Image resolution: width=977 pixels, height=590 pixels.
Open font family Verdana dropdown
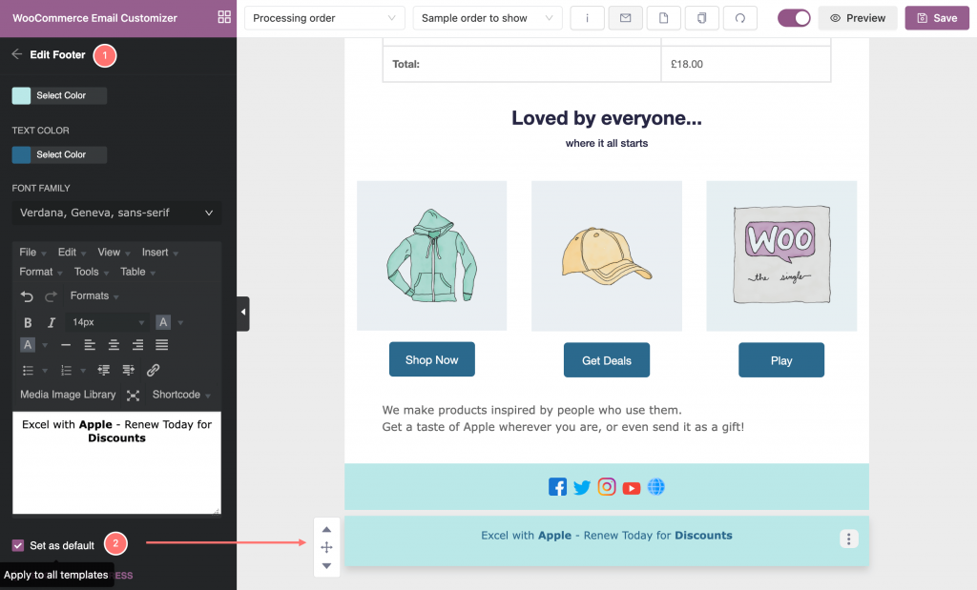(116, 213)
